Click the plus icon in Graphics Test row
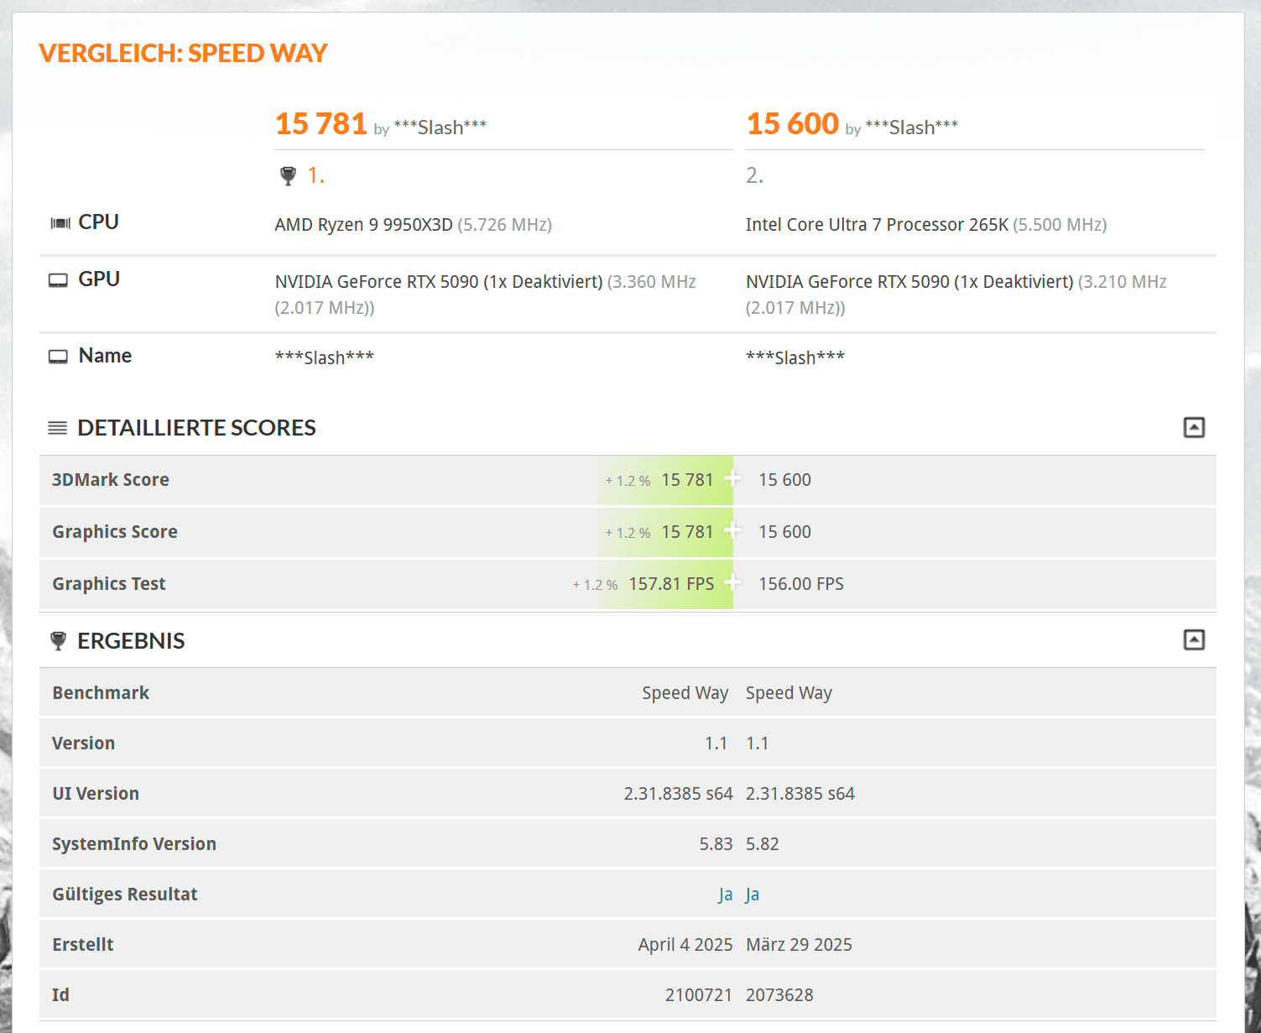 point(732,582)
